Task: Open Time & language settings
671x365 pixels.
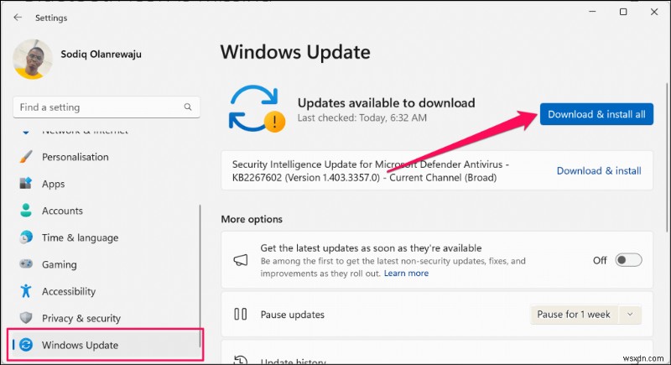Action: 80,237
